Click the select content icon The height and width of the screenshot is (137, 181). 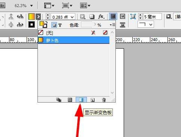point(11,24)
